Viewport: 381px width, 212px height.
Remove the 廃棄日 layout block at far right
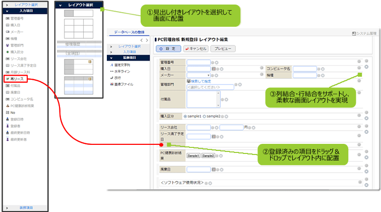coord(366,172)
